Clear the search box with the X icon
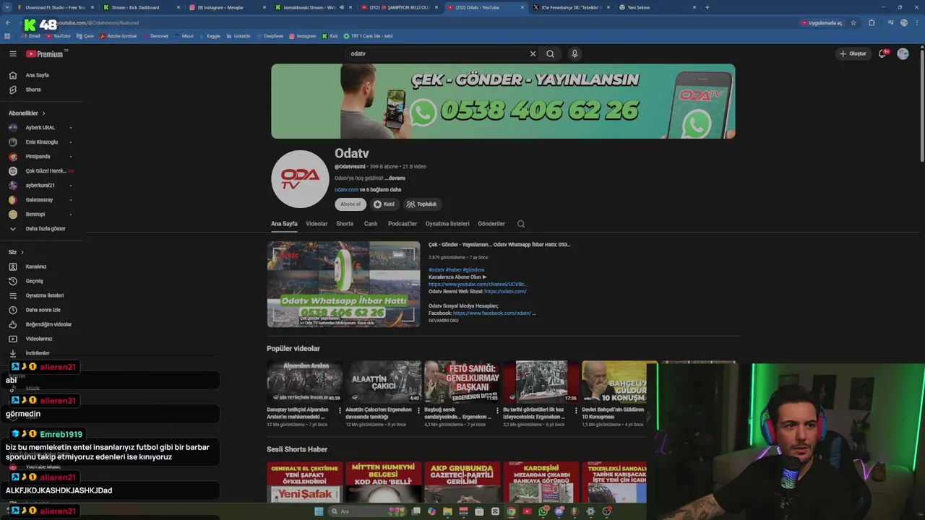This screenshot has height=520, width=925. 533,53
